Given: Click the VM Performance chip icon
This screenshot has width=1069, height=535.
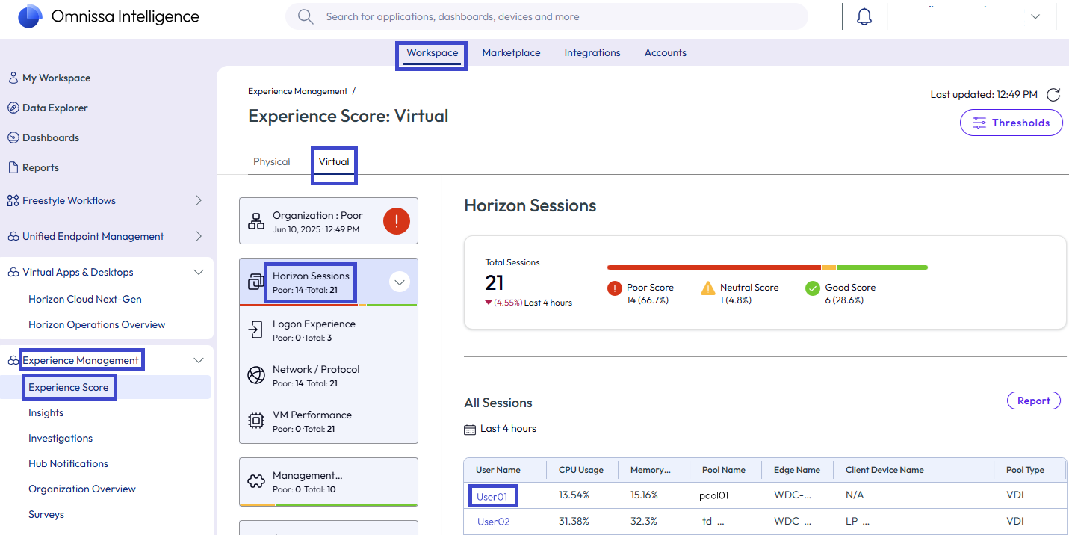Looking at the screenshot, I should [x=256, y=421].
